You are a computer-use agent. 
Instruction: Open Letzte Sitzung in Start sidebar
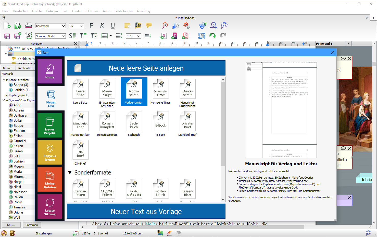coord(50,206)
